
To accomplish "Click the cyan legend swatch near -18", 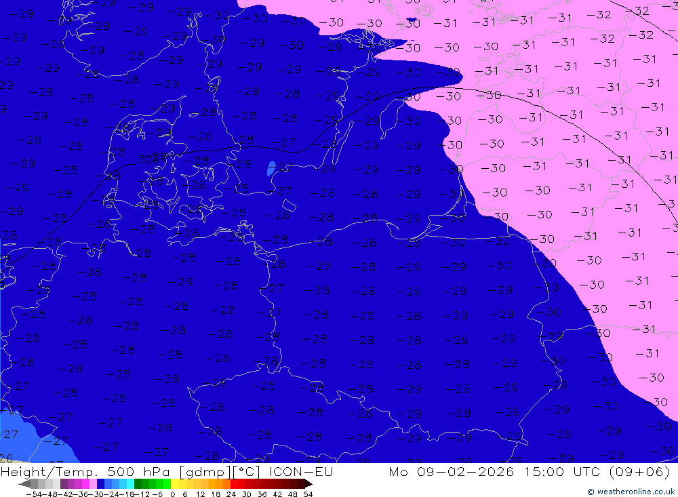I will [130, 483].
